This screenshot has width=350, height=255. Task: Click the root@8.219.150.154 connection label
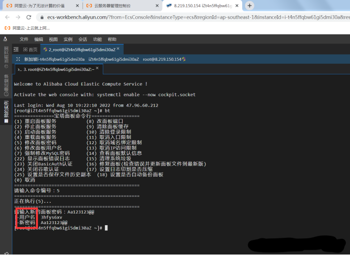162,59
